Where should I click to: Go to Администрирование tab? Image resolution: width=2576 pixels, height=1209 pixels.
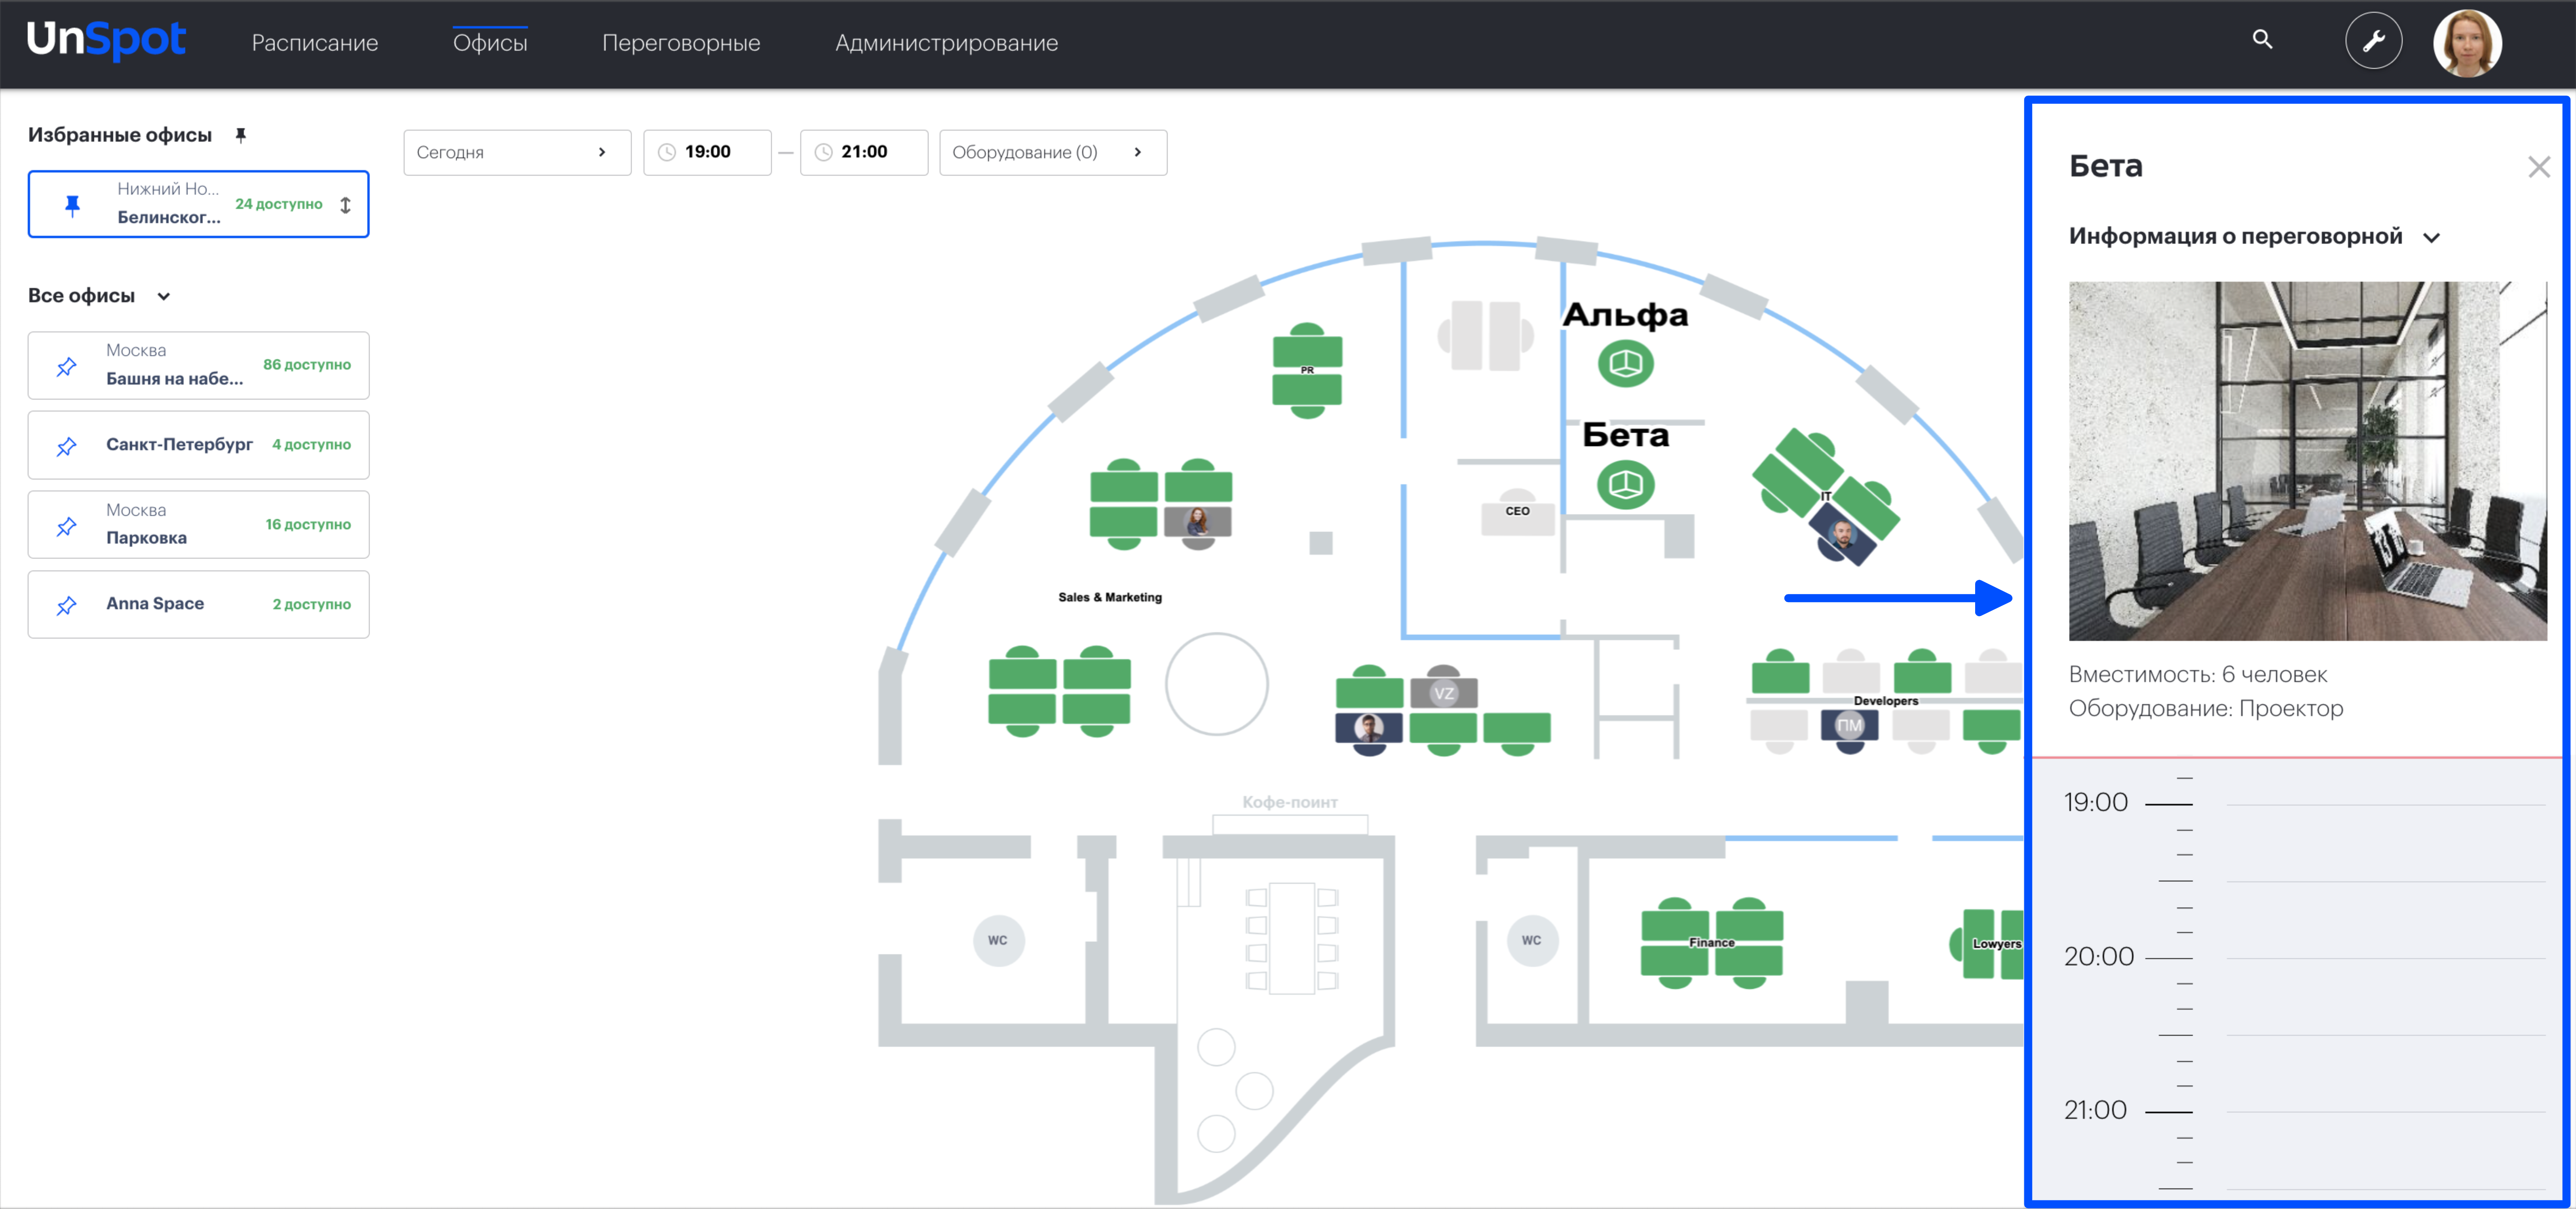click(946, 43)
